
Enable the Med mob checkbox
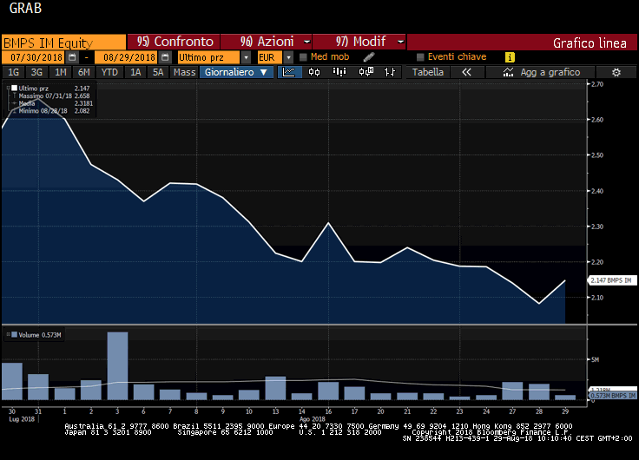303,57
